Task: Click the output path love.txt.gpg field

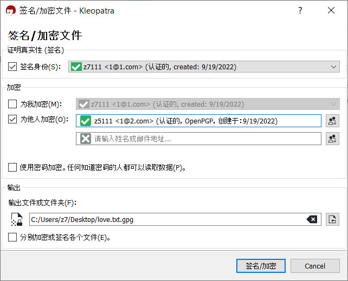Action: (175, 219)
